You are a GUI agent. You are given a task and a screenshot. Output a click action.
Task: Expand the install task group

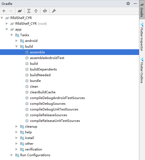click(x=17, y=138)
